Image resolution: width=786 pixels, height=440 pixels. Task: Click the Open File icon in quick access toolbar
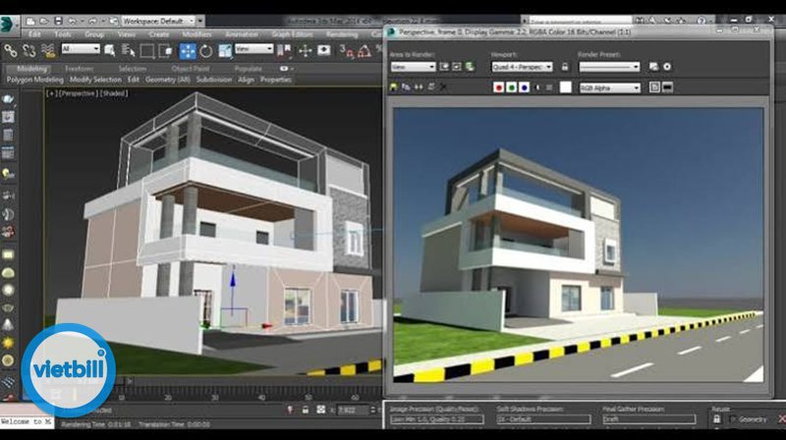[44, 21]
